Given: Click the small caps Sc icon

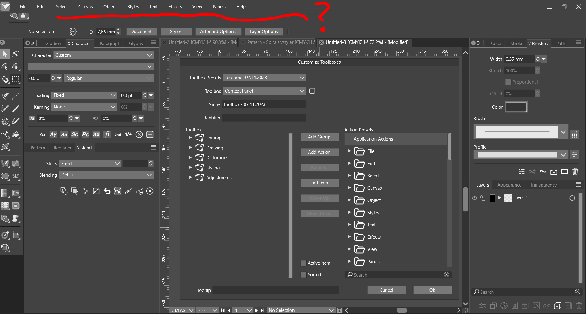Looking at the screenshot, I should [74, 134].
